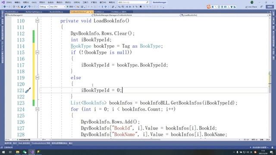Switch to the BookInfoDAL.cs tab
Viewport: 276px width, 155px height.
point(56,12)
